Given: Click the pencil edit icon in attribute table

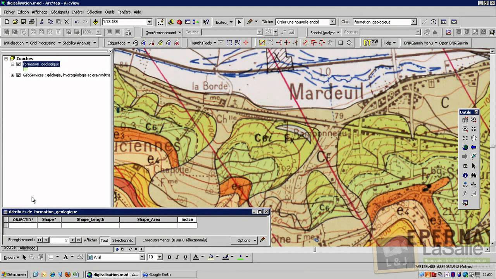Looking at the screenshot, I should coord(262,240).
